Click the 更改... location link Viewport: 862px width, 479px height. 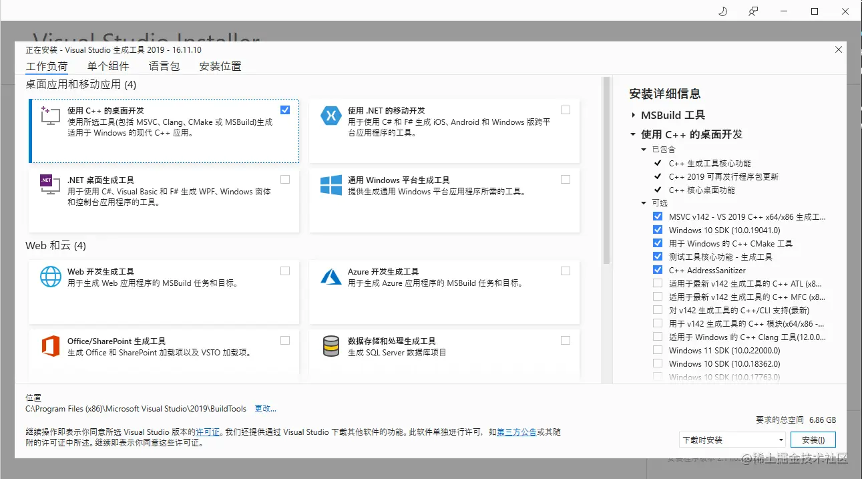pos(265,408)
